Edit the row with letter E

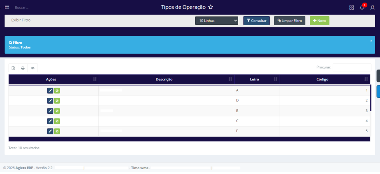(50, 131)
